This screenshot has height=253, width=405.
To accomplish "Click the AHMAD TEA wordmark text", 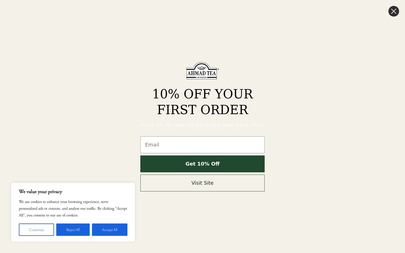I will click(202, 73).
